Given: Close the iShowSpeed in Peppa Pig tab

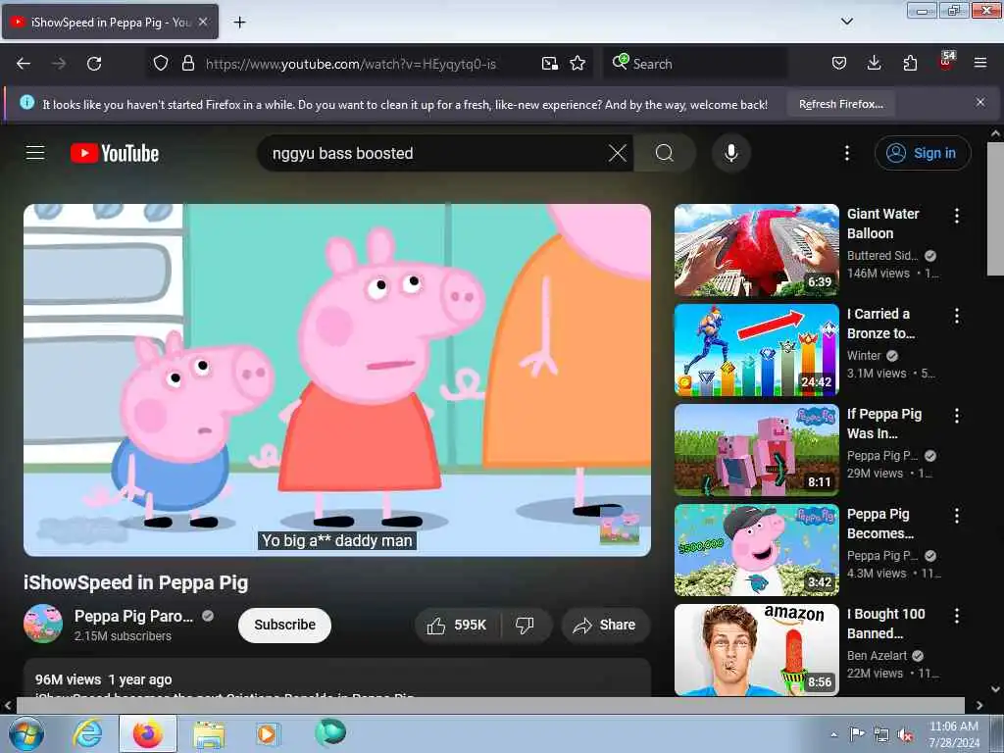Looking at the screenshot, I should [x=203, y=22].
